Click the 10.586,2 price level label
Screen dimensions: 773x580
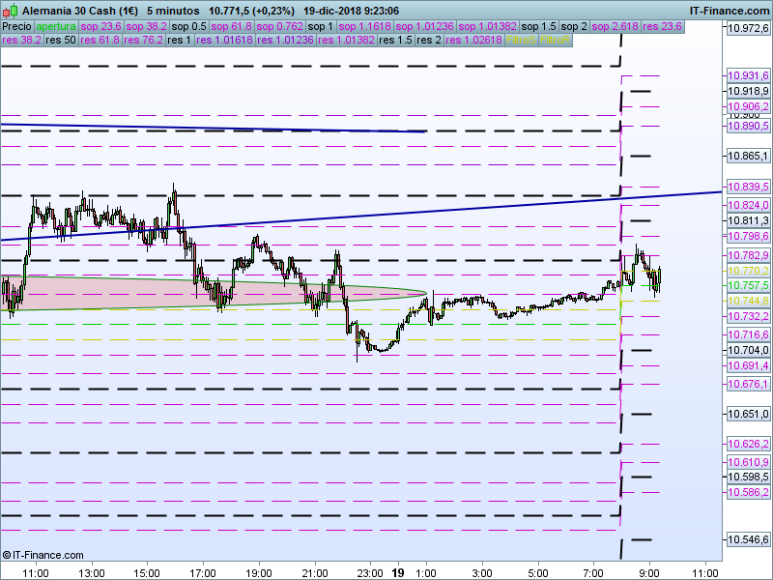748,492
